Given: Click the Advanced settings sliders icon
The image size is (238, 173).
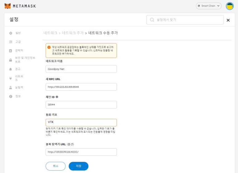Looking at the screenshot, I should (x=11, y=42).
